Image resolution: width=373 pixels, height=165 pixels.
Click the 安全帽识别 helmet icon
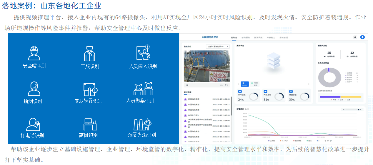(34, 53)
